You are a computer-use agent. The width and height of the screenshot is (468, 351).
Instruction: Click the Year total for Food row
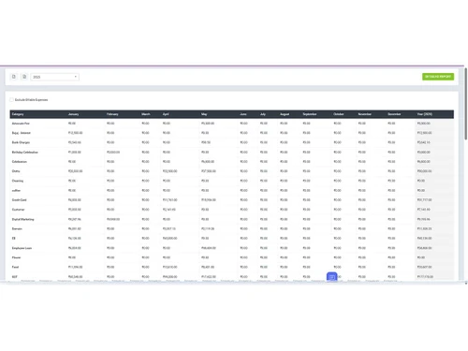pyautogui.click(x=425, y=267)
